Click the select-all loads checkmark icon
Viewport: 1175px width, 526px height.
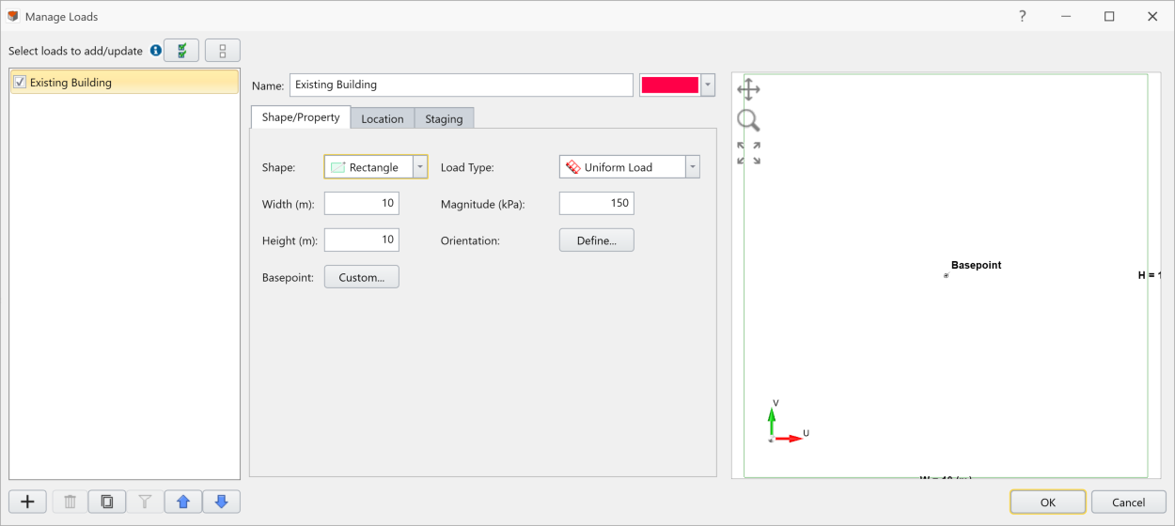181,51
